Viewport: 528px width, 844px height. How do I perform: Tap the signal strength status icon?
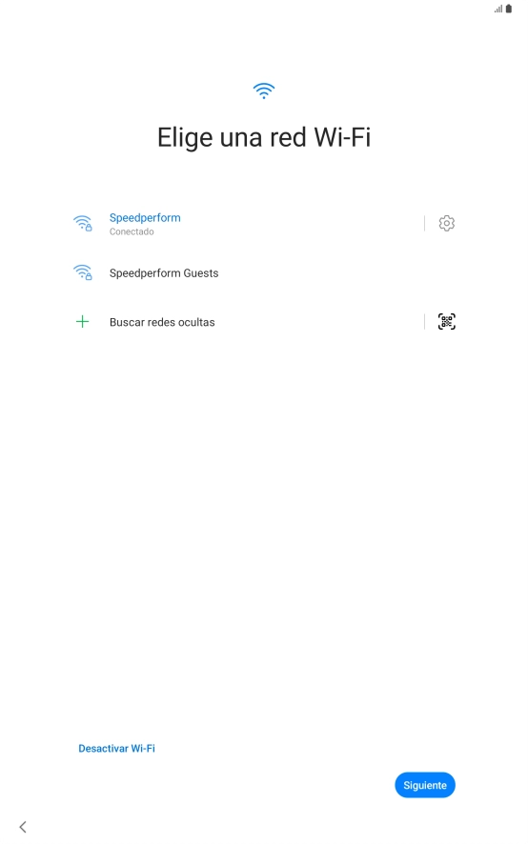pos(498,9)
